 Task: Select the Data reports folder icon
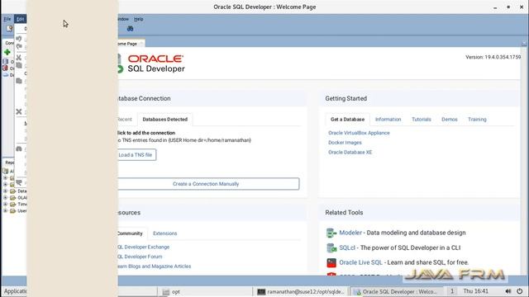click(13, 191)
